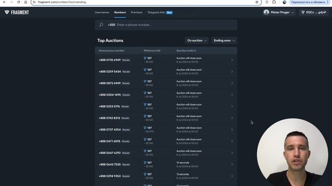Open the row arrow for +888 0872 6949

click(232, 83)
